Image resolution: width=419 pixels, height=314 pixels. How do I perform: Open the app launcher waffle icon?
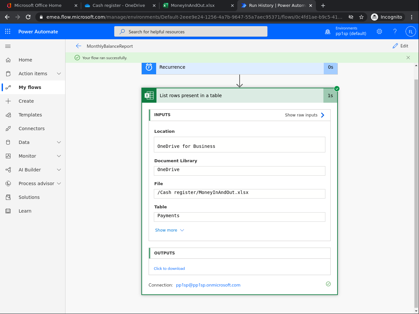point(8,31)
